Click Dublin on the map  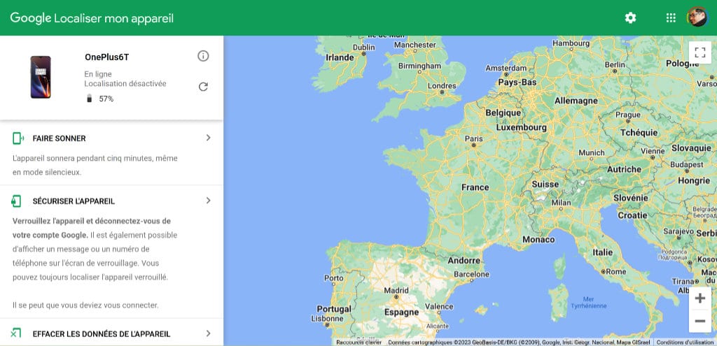(x=364, y=48)
